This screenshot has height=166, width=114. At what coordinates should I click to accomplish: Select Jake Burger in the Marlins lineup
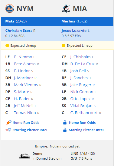81,85
